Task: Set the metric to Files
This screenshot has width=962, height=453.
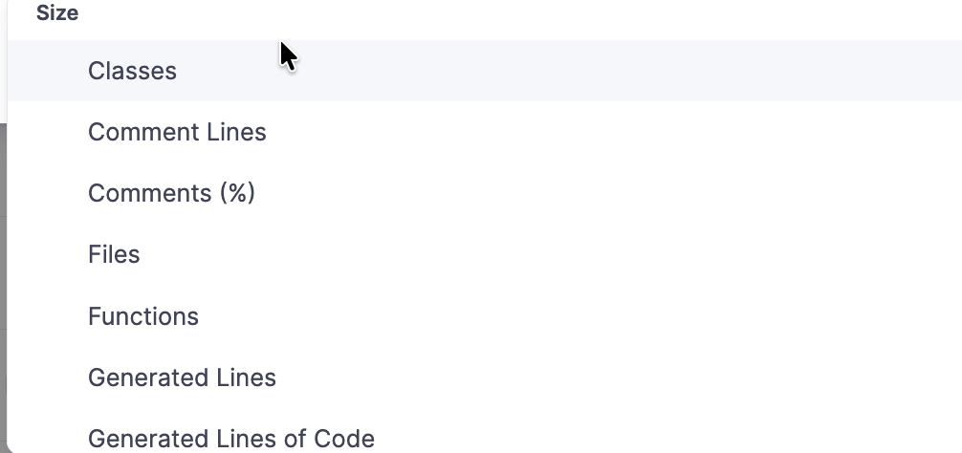Action: [x=114, y=254]
